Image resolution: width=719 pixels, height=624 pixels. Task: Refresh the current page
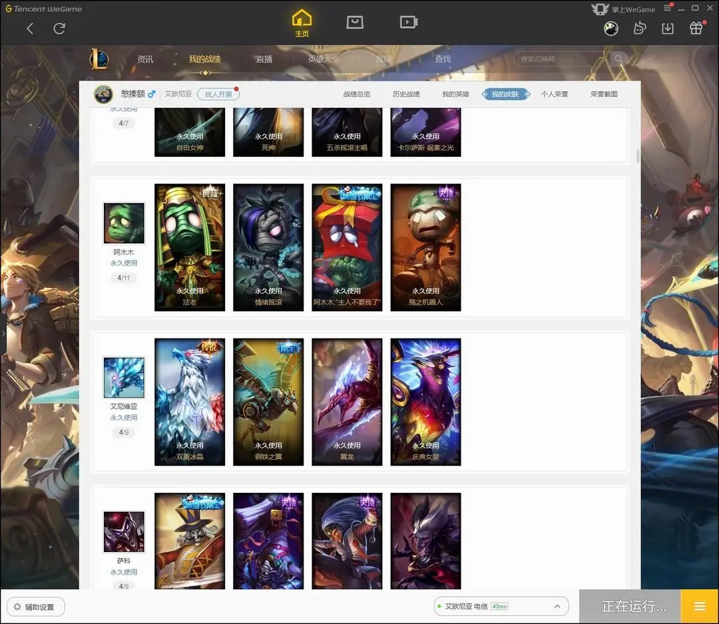point(59,29)
